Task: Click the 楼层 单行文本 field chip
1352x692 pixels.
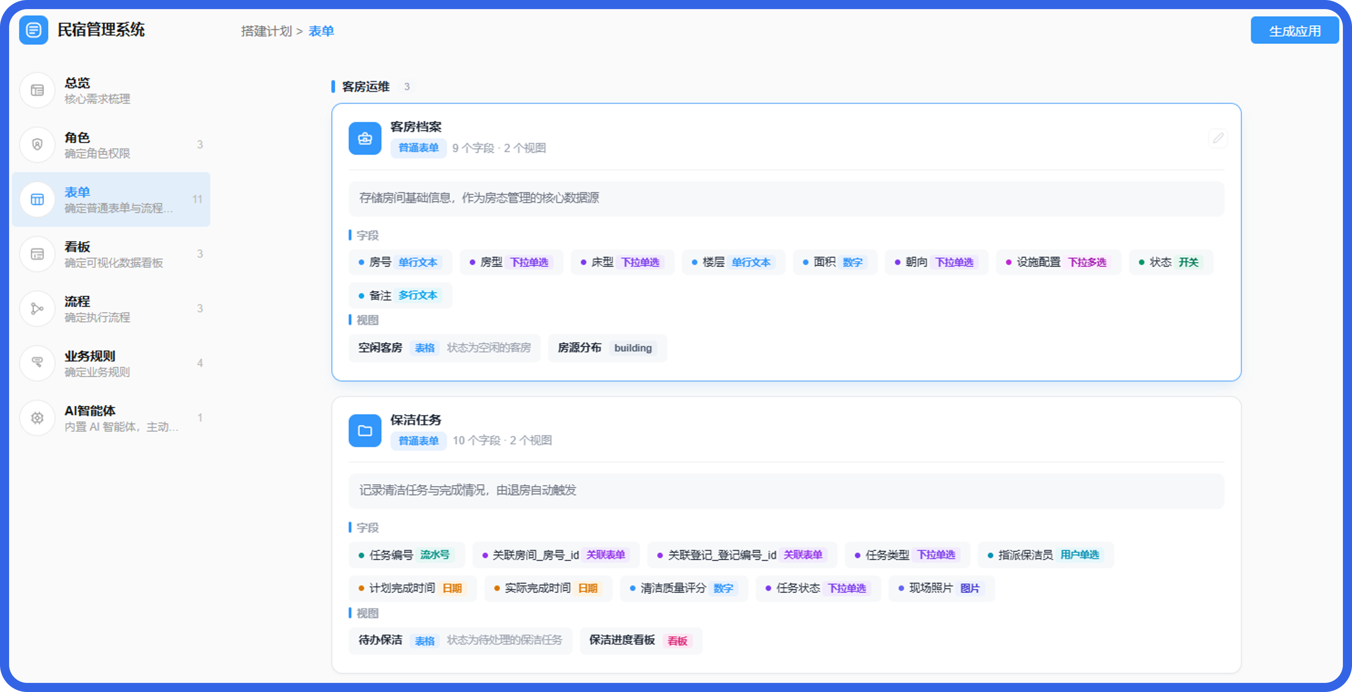Action: click(733, 263)
